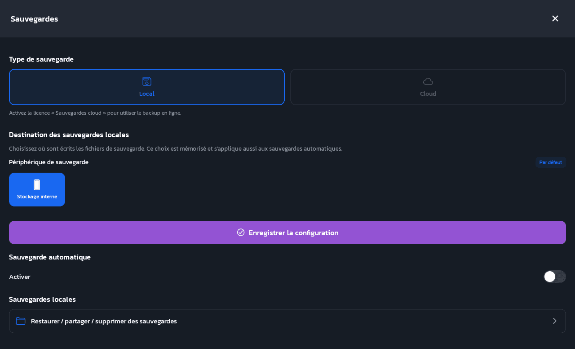Click the folder icon in Sauvegardes locales
This screenshot has height=349, width=575.
[x=21, y=321]
